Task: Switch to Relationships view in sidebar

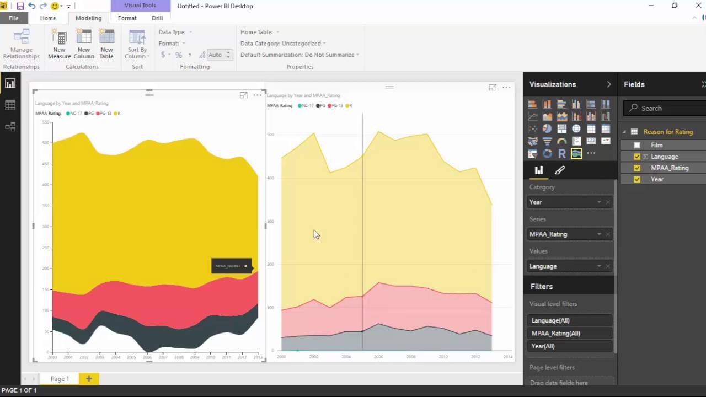Action: click(10, 127)
